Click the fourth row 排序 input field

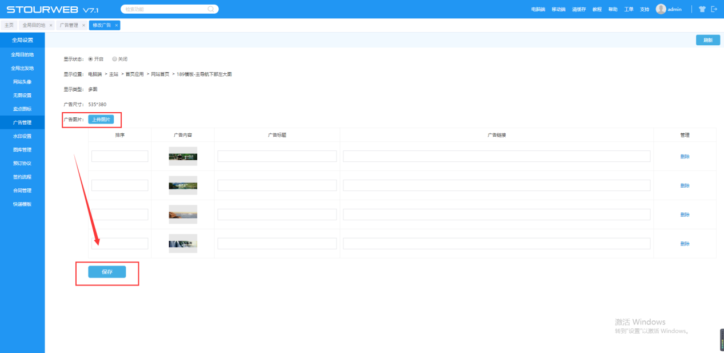click(119, 244)
